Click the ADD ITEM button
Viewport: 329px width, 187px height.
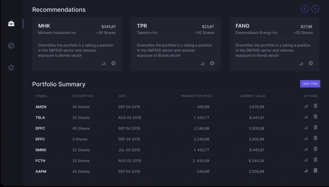[x=310, y=84]
